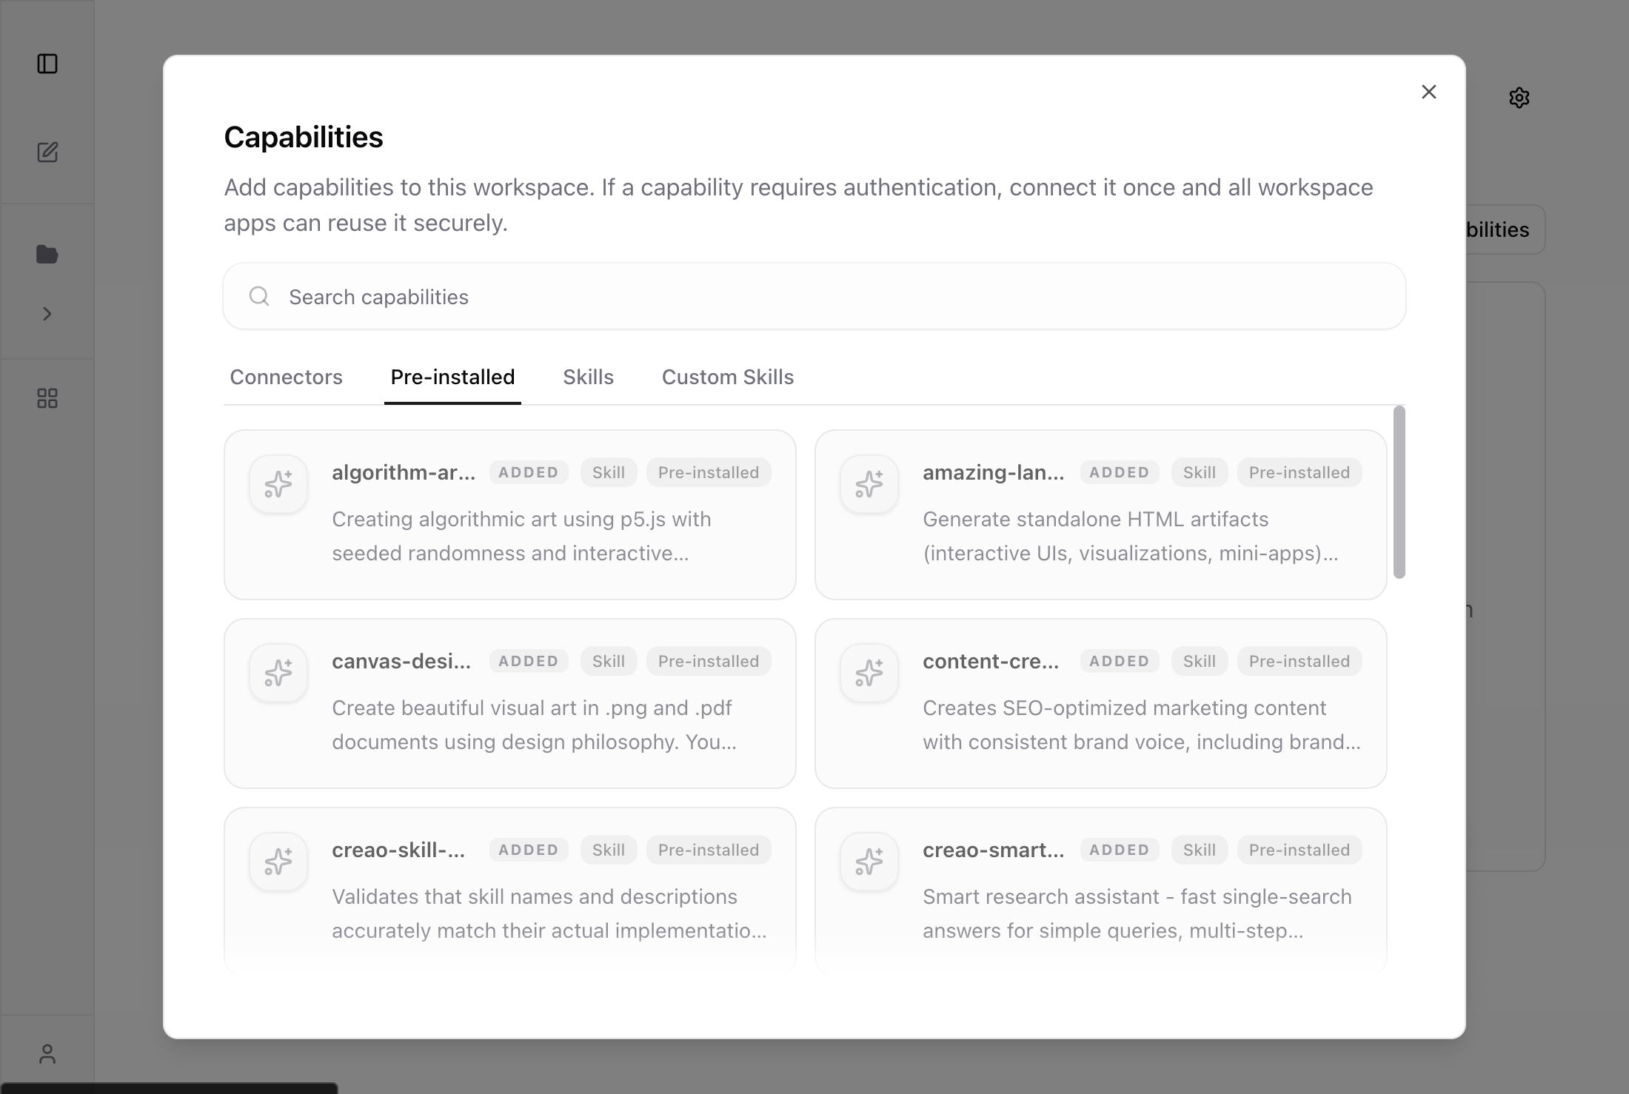Image resolution: width=1629 pixels, height=1094 pixels.
Task: Toggle the left sidebar panel icon
Action: [x=47, y=64]
